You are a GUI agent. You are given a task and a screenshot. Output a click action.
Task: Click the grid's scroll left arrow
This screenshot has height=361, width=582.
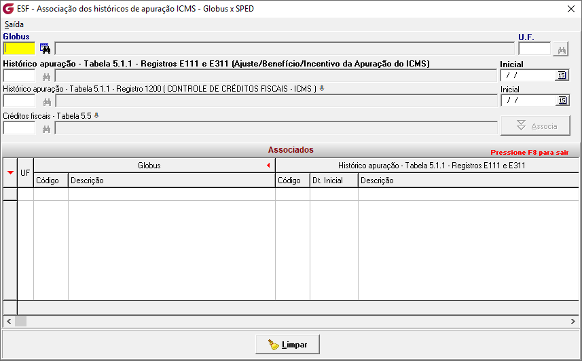pos(9,321)
